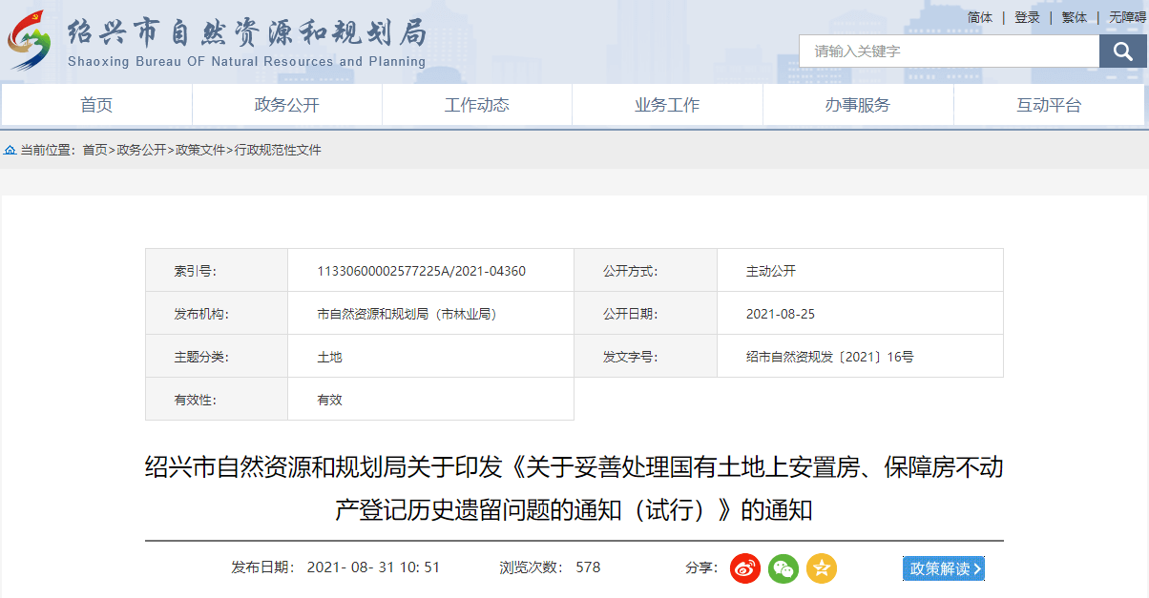The image size is (1149, 598).
Task: Switch to 简体 simplified Chinese
Action: 980,17
